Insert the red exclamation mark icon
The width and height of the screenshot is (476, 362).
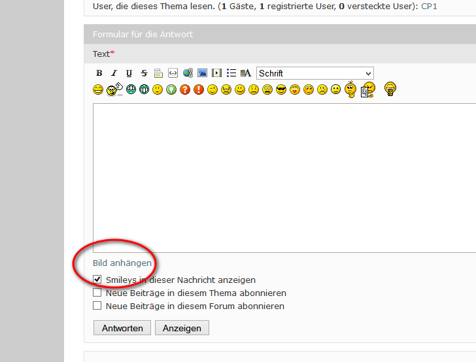199,90
